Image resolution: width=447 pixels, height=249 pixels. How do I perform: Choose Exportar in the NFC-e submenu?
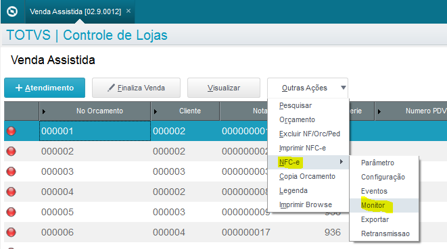384,220
